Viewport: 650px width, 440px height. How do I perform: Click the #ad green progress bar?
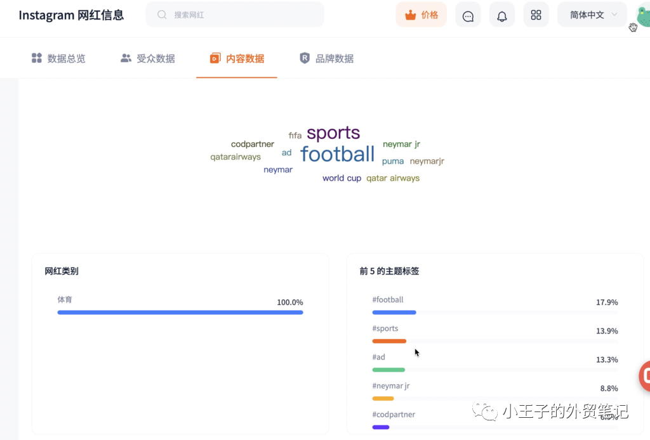388,370
